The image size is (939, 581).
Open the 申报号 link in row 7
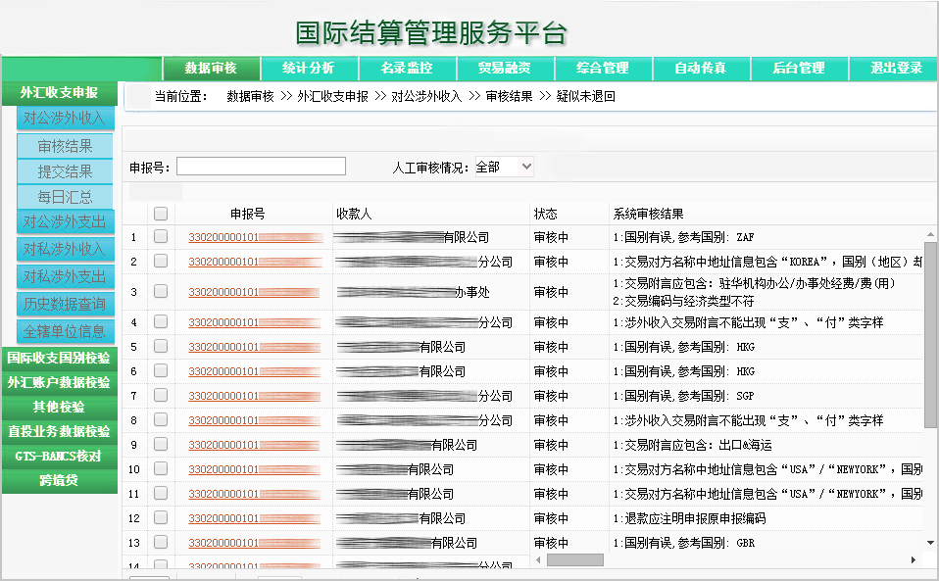[255, 396]
